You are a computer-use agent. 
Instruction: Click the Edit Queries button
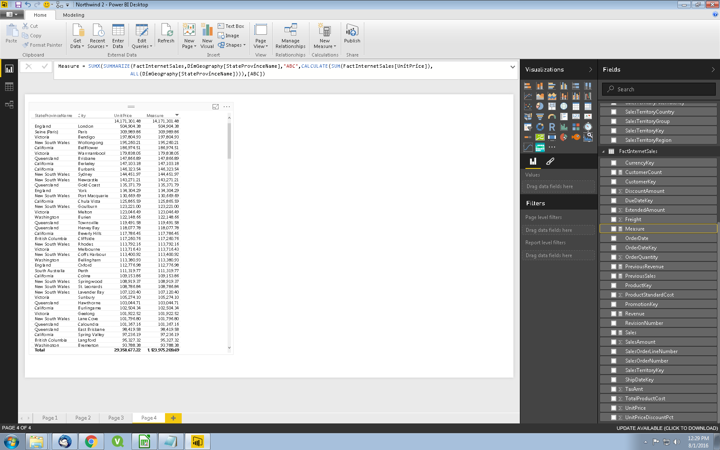point(142,36)
